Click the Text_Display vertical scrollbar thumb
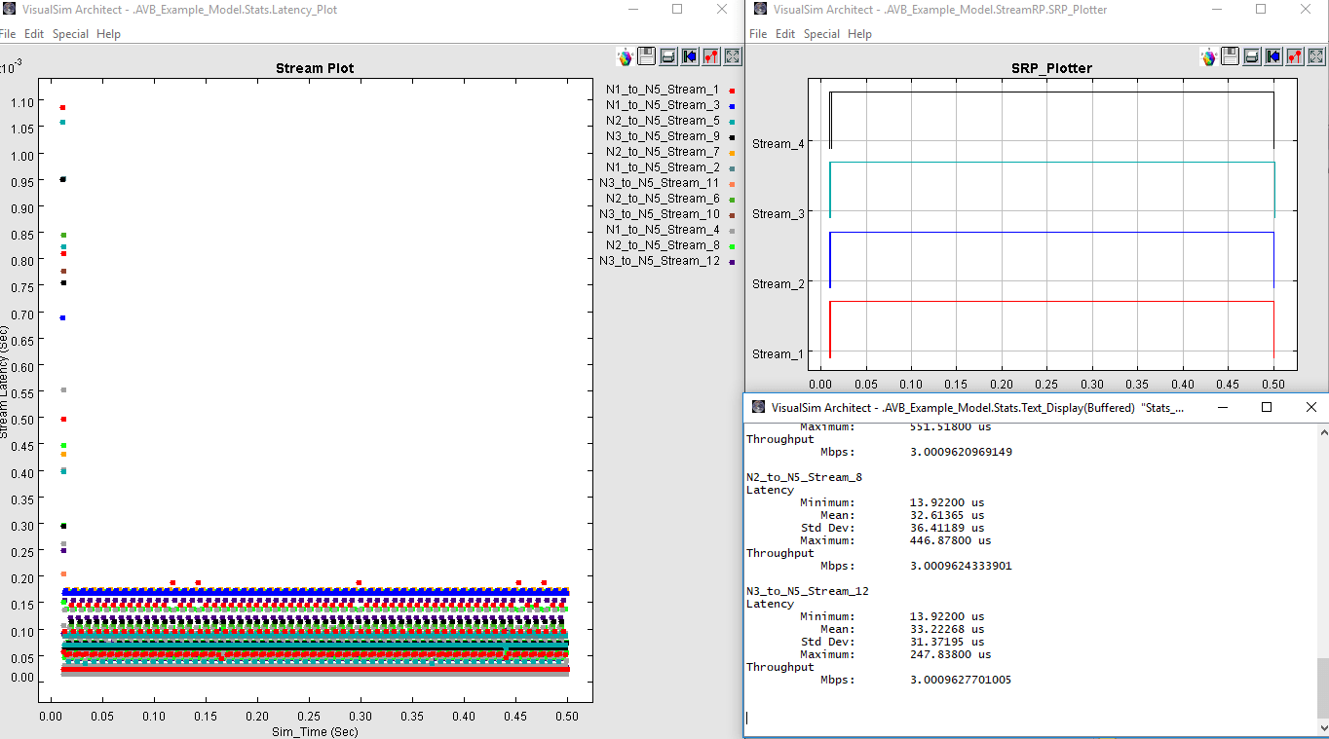 coord(1321,687)
